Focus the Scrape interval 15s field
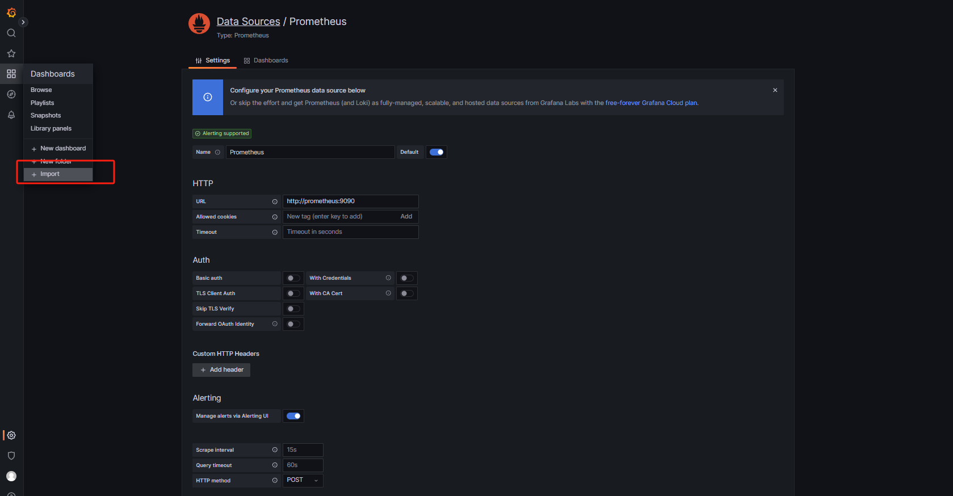Viewport: 953px width, 496px height. pos(303,450)
